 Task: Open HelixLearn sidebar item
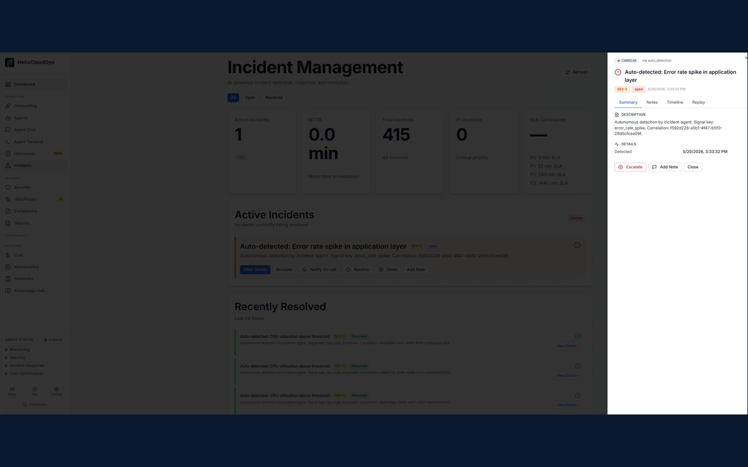click(x=34, y=154)
